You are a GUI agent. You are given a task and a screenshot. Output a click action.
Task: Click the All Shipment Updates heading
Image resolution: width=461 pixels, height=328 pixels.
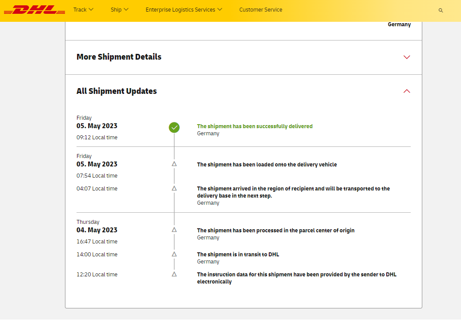pyautogui.click(x=117, y=91)
